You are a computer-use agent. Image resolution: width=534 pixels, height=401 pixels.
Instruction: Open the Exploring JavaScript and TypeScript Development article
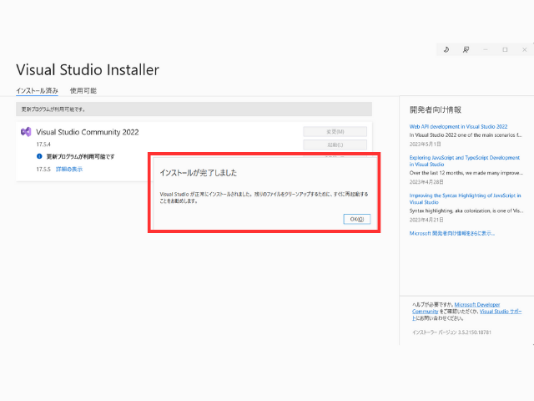[x=465, y=161]
